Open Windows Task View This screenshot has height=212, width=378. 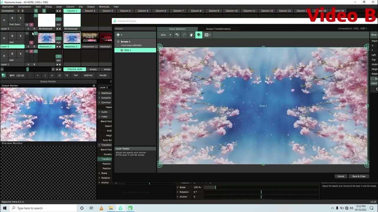pyautogui.click(x=91, y=208)
